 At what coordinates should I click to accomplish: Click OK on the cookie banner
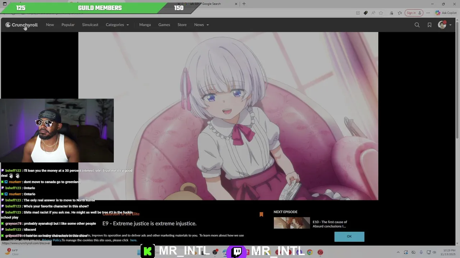click(349, 236)
